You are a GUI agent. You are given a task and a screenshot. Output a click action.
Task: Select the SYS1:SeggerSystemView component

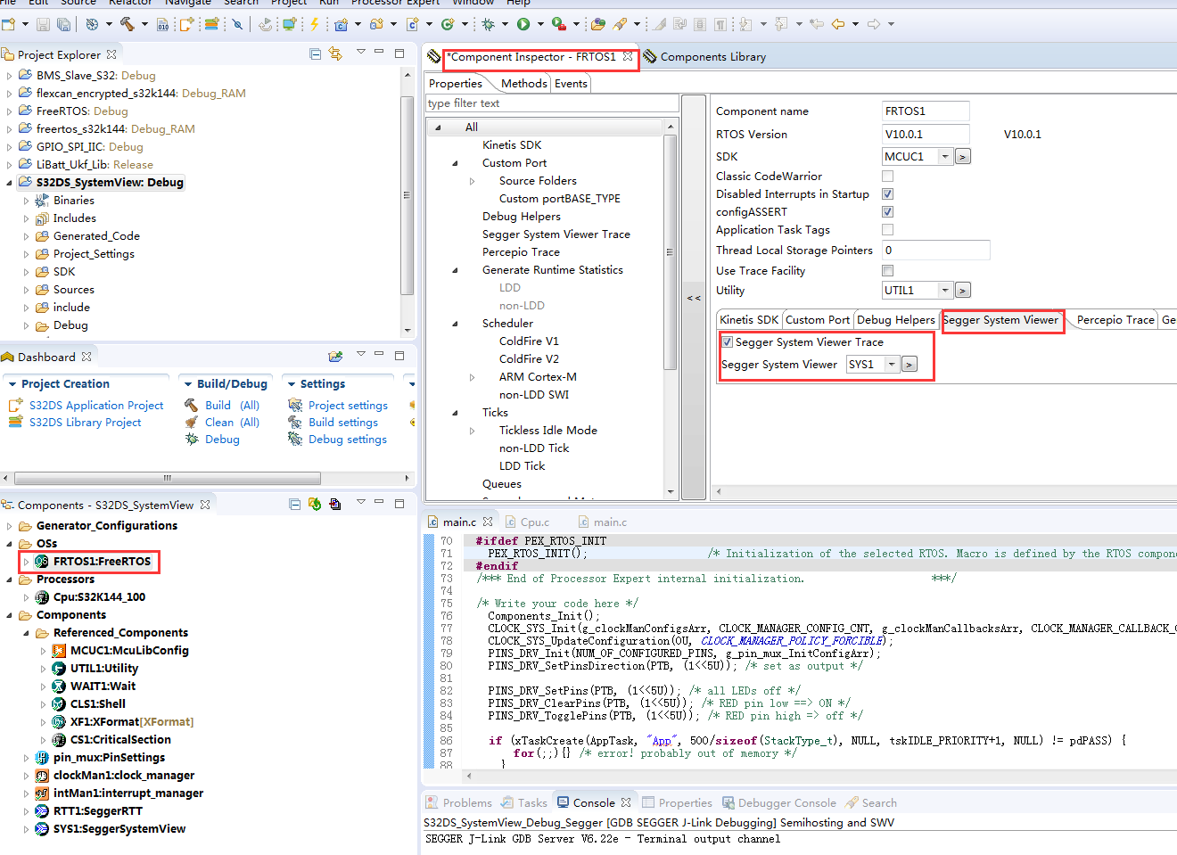pos(119,829)
